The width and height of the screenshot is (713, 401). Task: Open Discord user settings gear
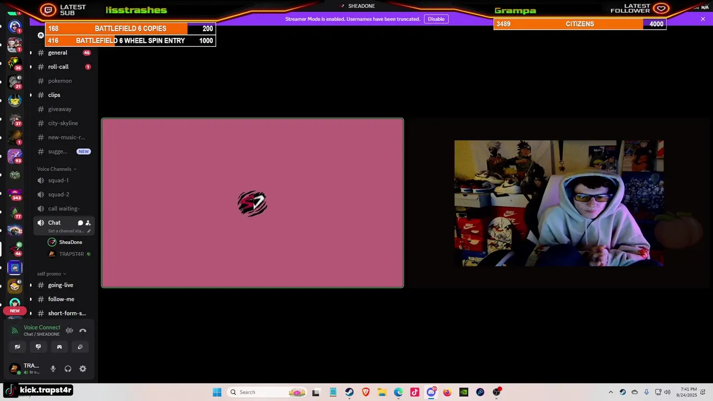(x=83, y=369)
